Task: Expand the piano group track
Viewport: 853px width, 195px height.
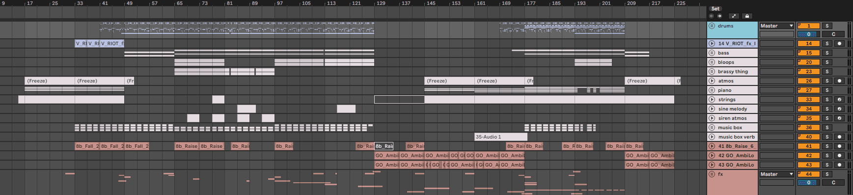Action: pyautogui.click(x=712, y=90)
